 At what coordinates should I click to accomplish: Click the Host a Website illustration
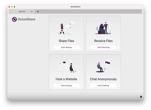tap(66, 66)
